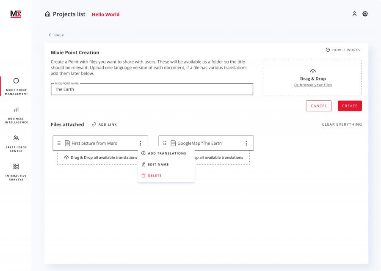Open Interactive Surveys section
This screenshot has width=381, height=271.
pos(17,171)
